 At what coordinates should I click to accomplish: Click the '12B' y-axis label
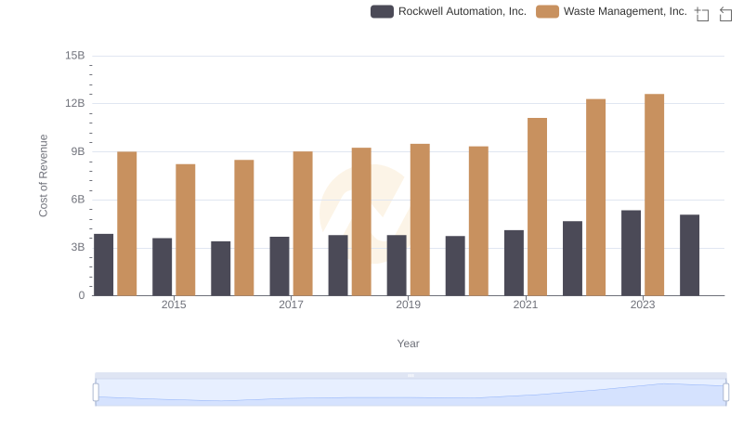(x=75, y=103)
